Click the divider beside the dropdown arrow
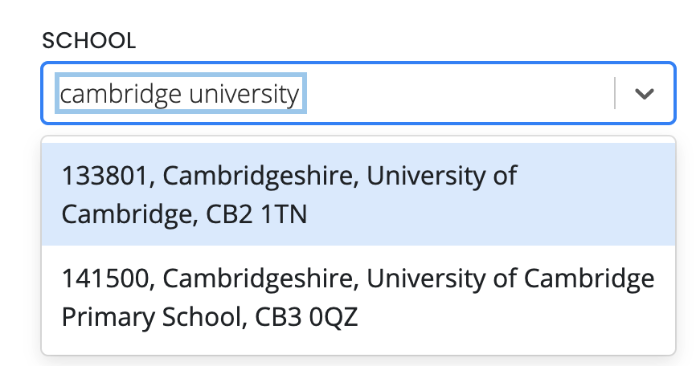696x366 pixels. (x=615, y=94)
